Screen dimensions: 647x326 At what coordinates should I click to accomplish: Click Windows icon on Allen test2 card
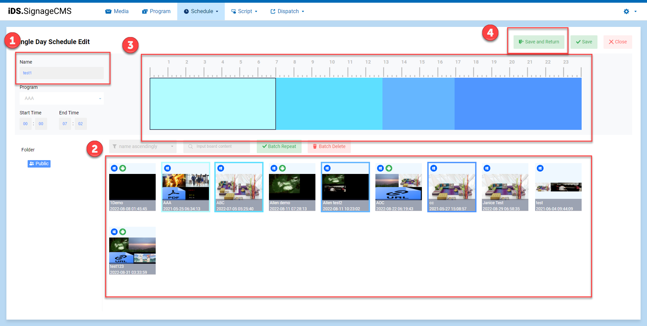[327, 168]
